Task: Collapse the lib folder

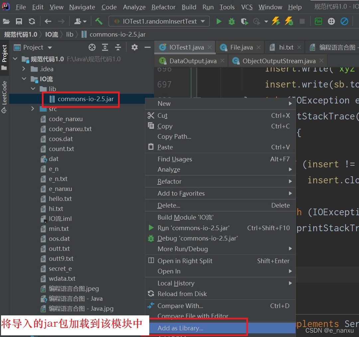Action: click(33, 89)
